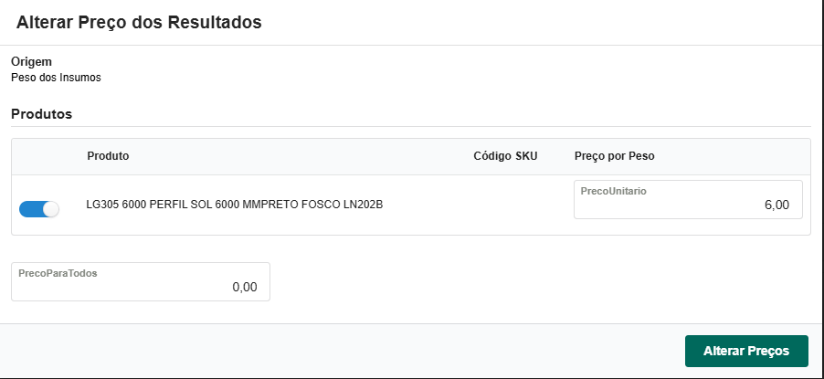Click the PrecoParaTodos floating label

[x=58, y=273]
